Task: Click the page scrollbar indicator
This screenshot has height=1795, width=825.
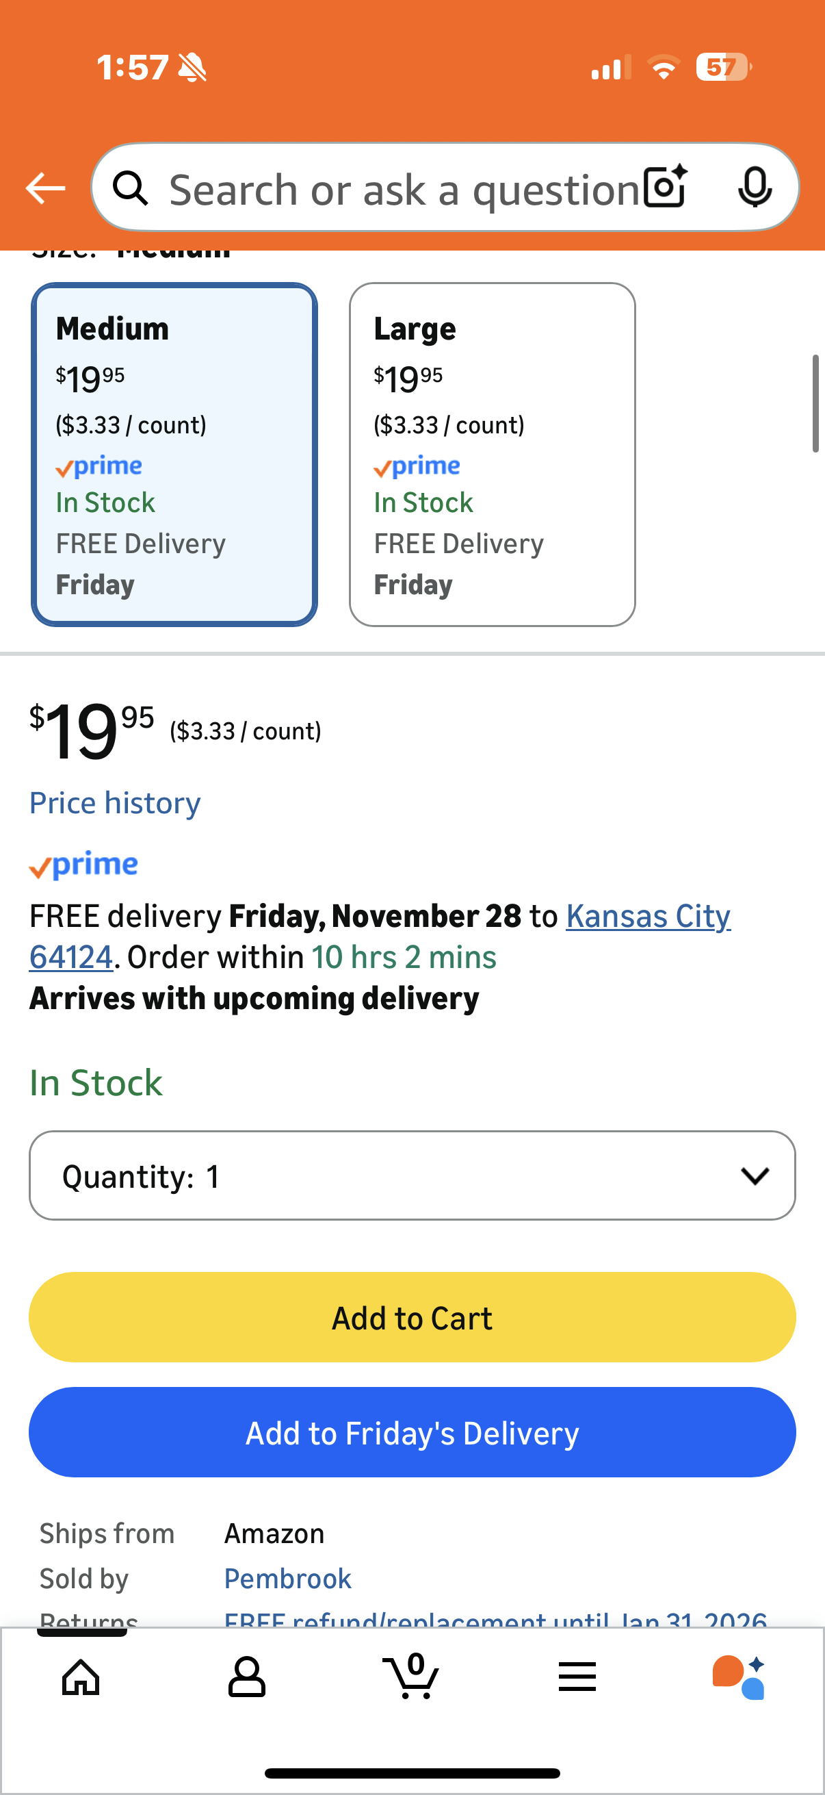Action: pyautogui.click(x=815, y=404)
